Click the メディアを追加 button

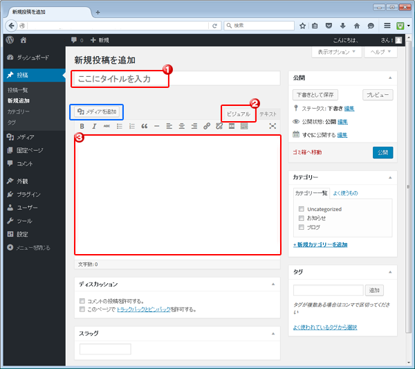coord(98,111)
